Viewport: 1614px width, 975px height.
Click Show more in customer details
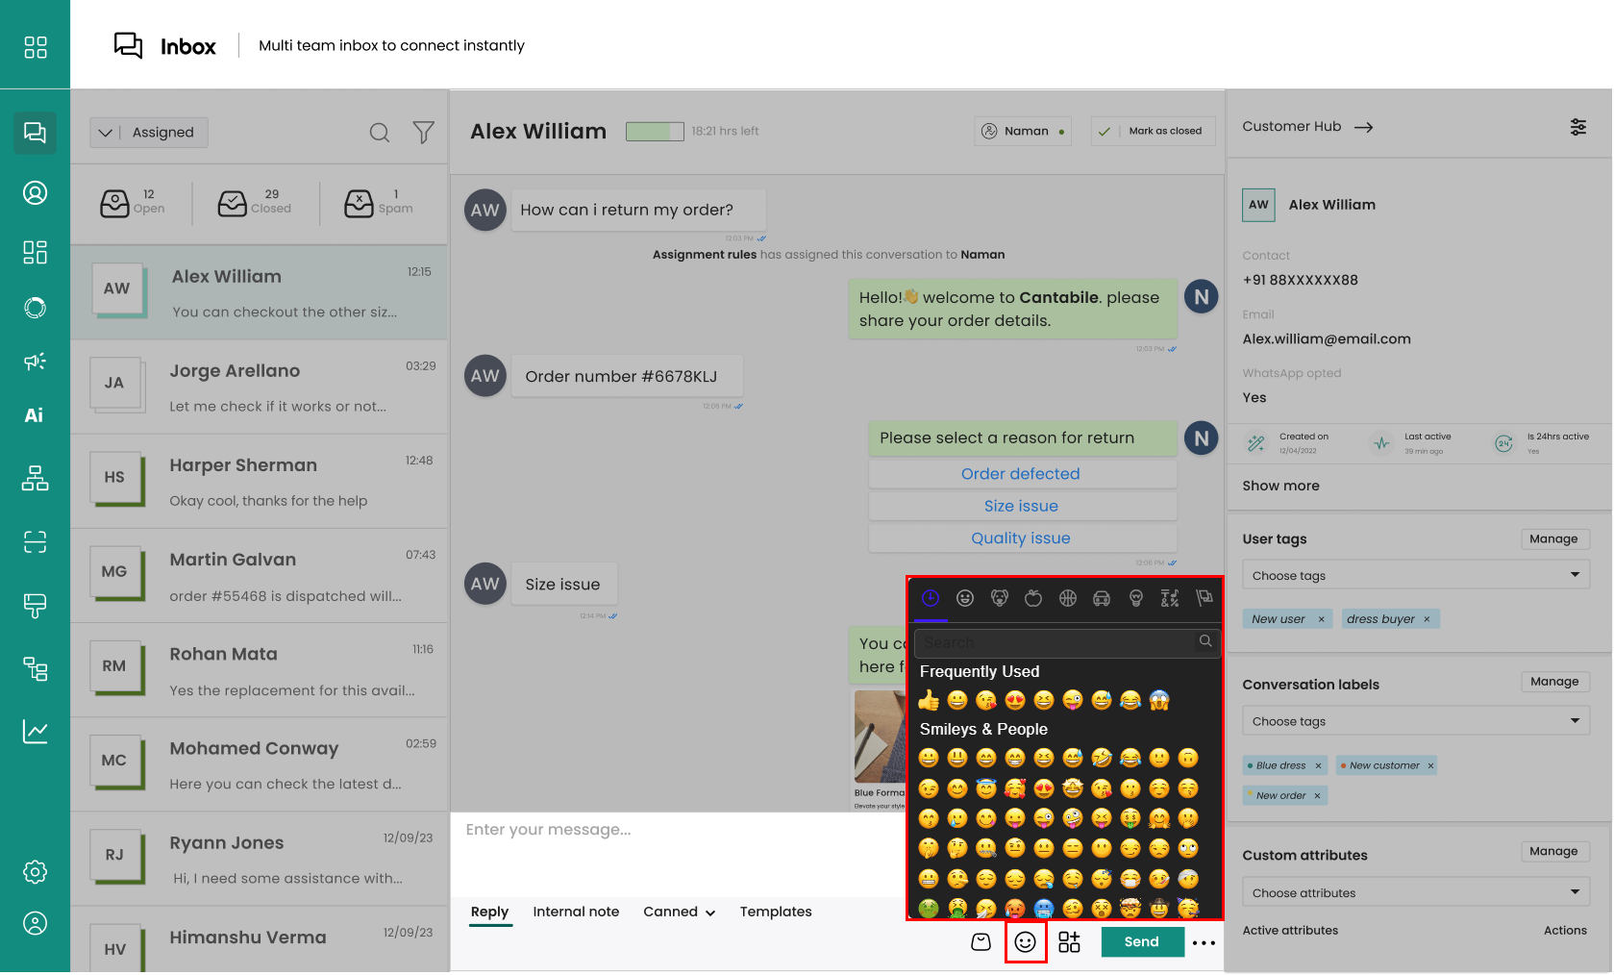1280,486
